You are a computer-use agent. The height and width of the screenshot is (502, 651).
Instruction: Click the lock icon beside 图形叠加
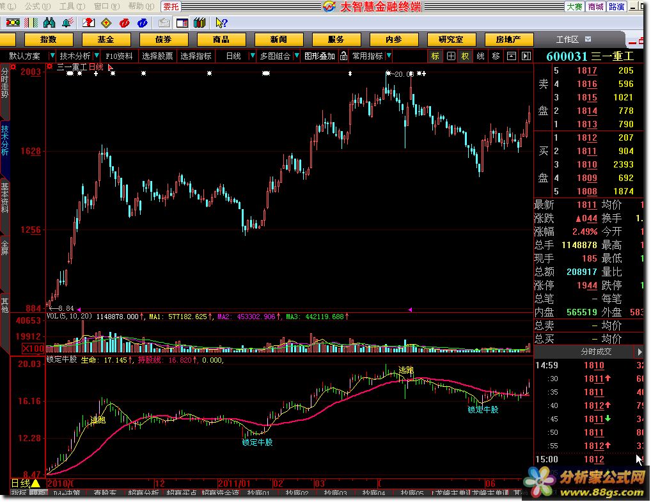343,56
